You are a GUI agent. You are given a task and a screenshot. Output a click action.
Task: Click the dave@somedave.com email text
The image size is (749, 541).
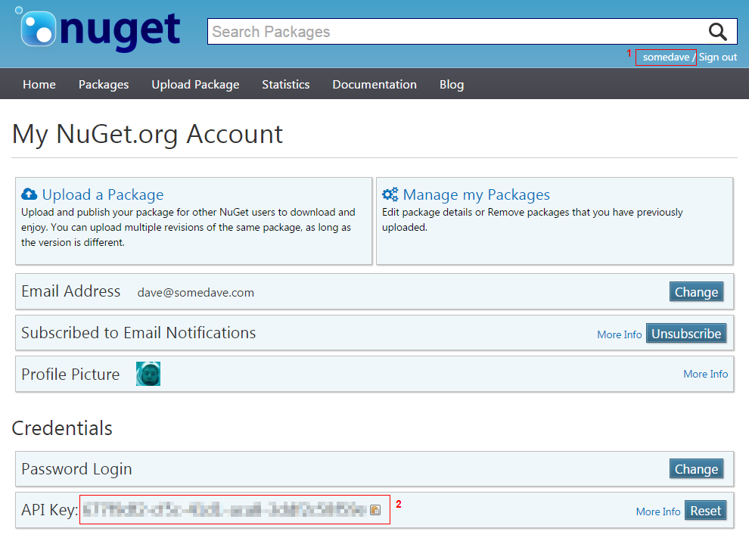(x=196, y=293)
